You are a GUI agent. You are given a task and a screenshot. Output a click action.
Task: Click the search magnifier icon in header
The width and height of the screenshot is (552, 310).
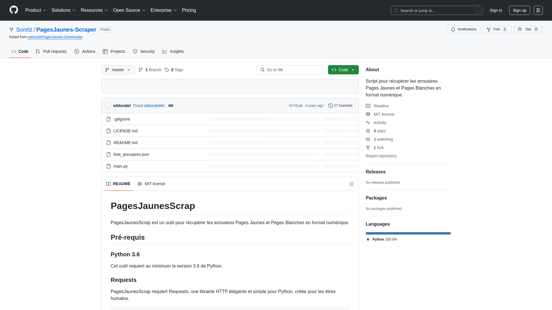396,10
